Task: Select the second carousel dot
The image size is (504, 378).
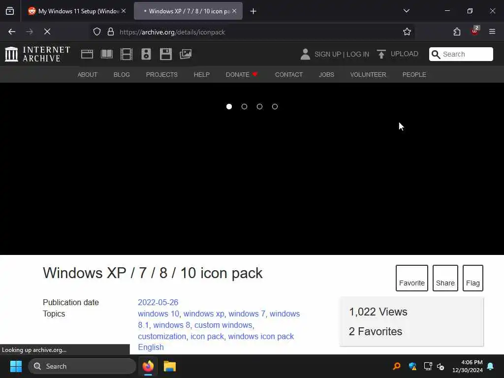Action: [244, 107]
